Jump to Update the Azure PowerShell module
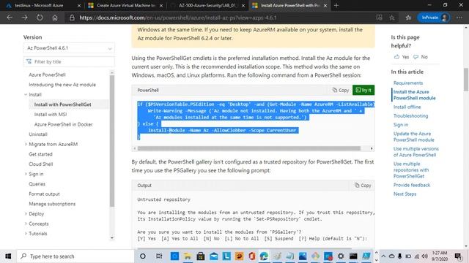The width and height of the screenshot is (469, 263). (x=413, y=137)
